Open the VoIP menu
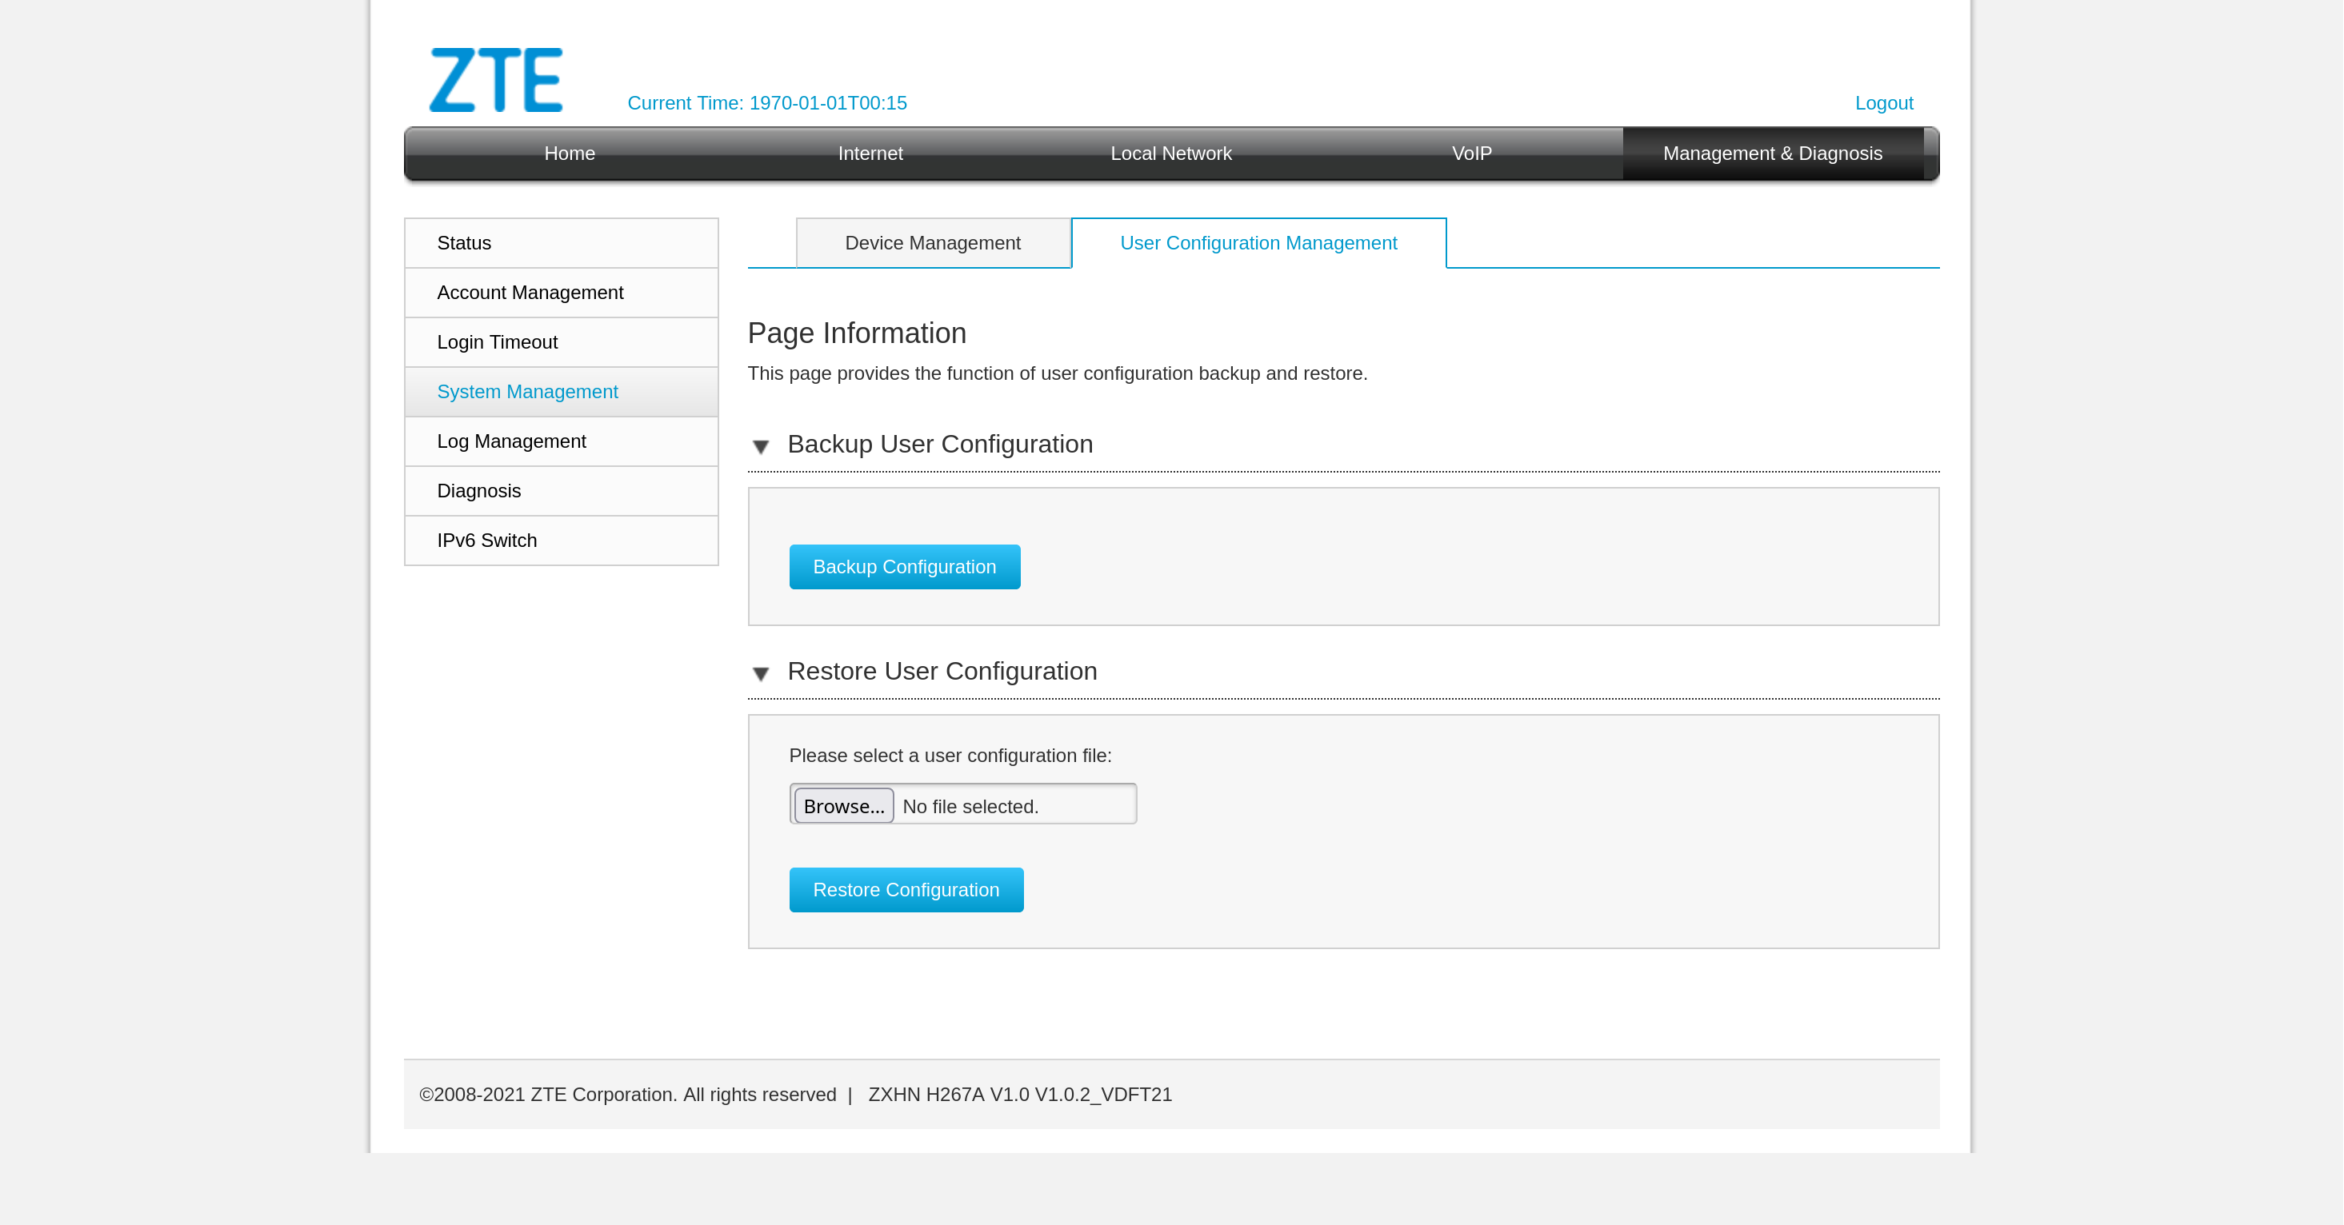The image size is (2344, 1225). [x=1471, y=154]
